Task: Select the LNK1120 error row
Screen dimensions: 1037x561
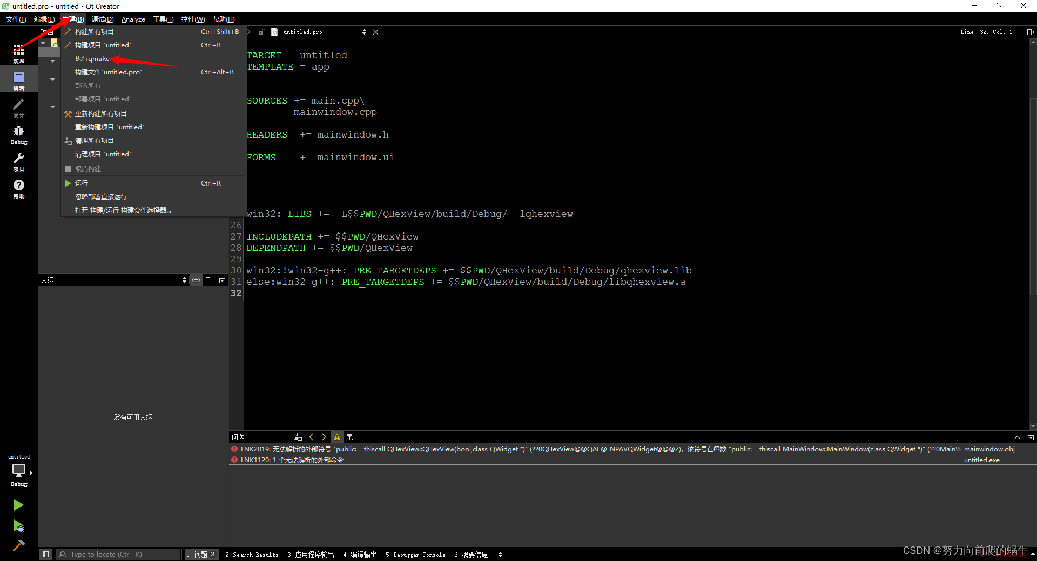Action: click(x=632, y=460)
